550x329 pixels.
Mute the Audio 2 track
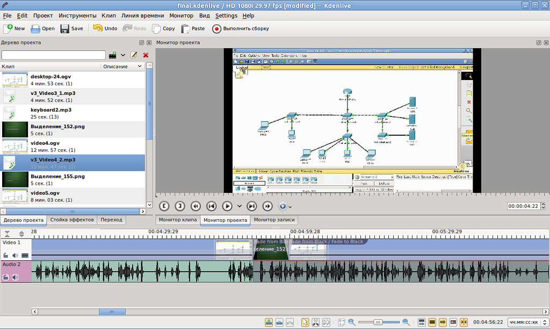[15, 277]
